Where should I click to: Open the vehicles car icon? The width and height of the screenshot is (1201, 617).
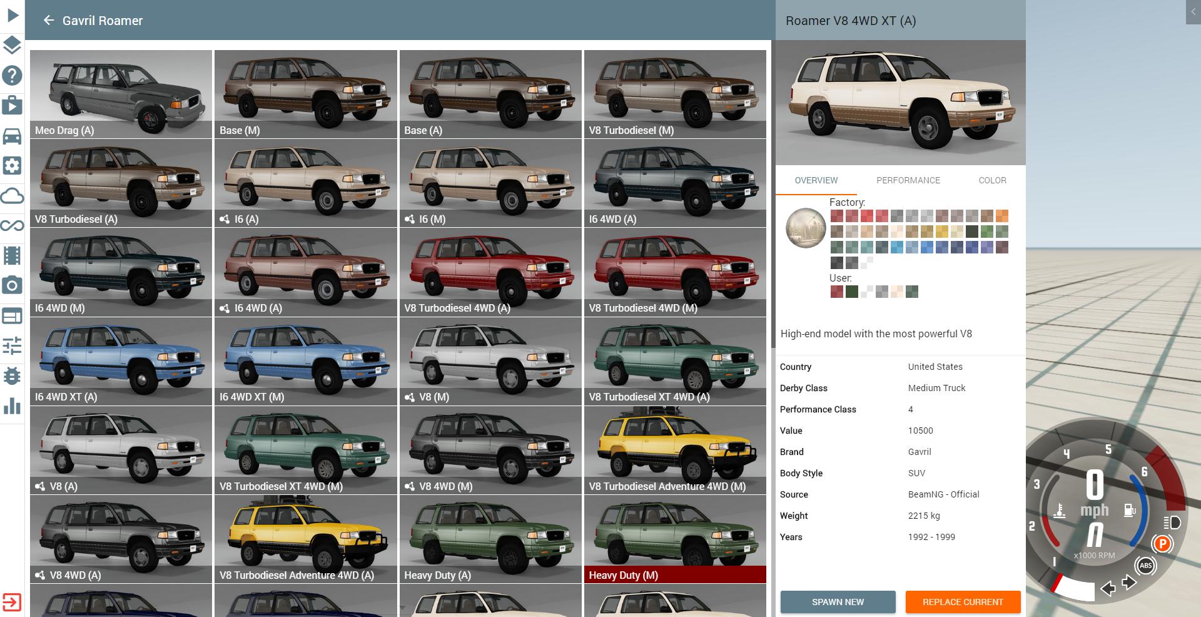[12, 135]
